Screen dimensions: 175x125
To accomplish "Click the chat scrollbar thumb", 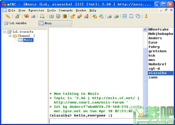I will pos(145,81).
